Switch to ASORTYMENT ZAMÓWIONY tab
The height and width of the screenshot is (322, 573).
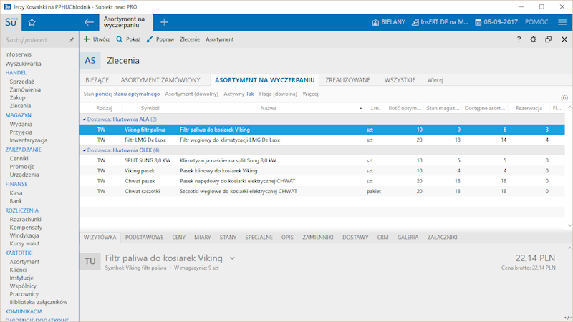[x=160, y=80]
